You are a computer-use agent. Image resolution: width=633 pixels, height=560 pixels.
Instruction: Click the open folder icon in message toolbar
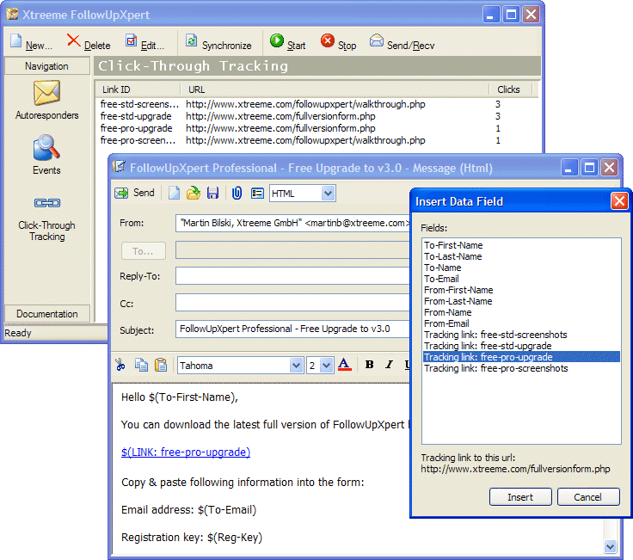194,193
